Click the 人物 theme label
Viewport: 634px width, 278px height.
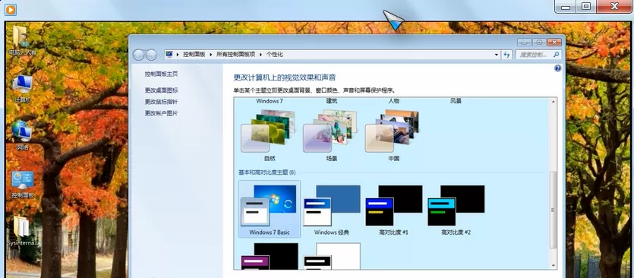(x=394, y=101)
